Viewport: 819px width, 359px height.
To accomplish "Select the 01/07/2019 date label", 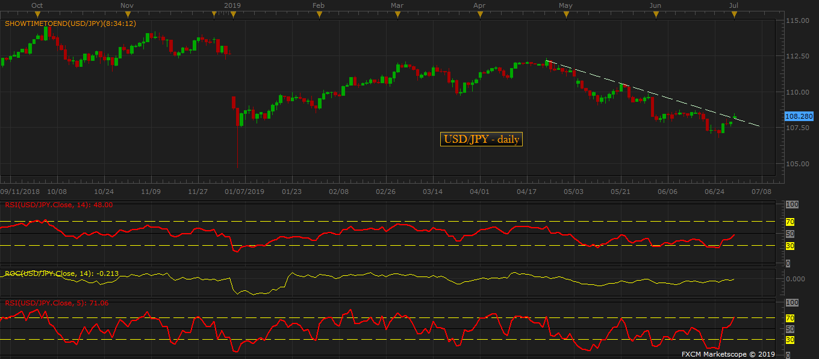I will click(x=244, y=192).
